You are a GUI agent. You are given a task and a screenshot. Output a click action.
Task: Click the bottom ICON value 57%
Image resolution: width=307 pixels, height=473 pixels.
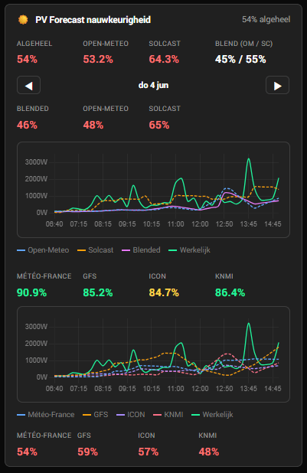149,452
